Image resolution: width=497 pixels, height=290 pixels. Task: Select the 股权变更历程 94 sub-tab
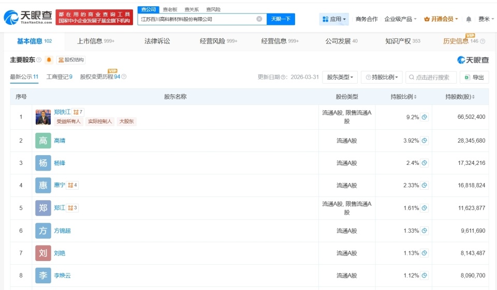click(x=100, y=77)
